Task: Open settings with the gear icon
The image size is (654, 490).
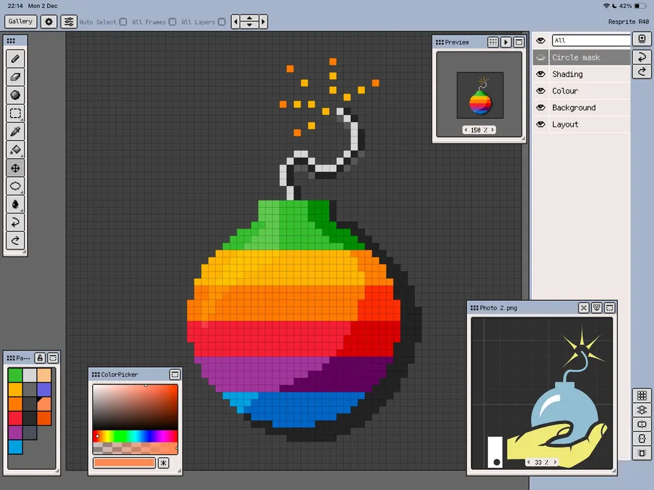Action: pyautogui.click(x=49, y=22)
